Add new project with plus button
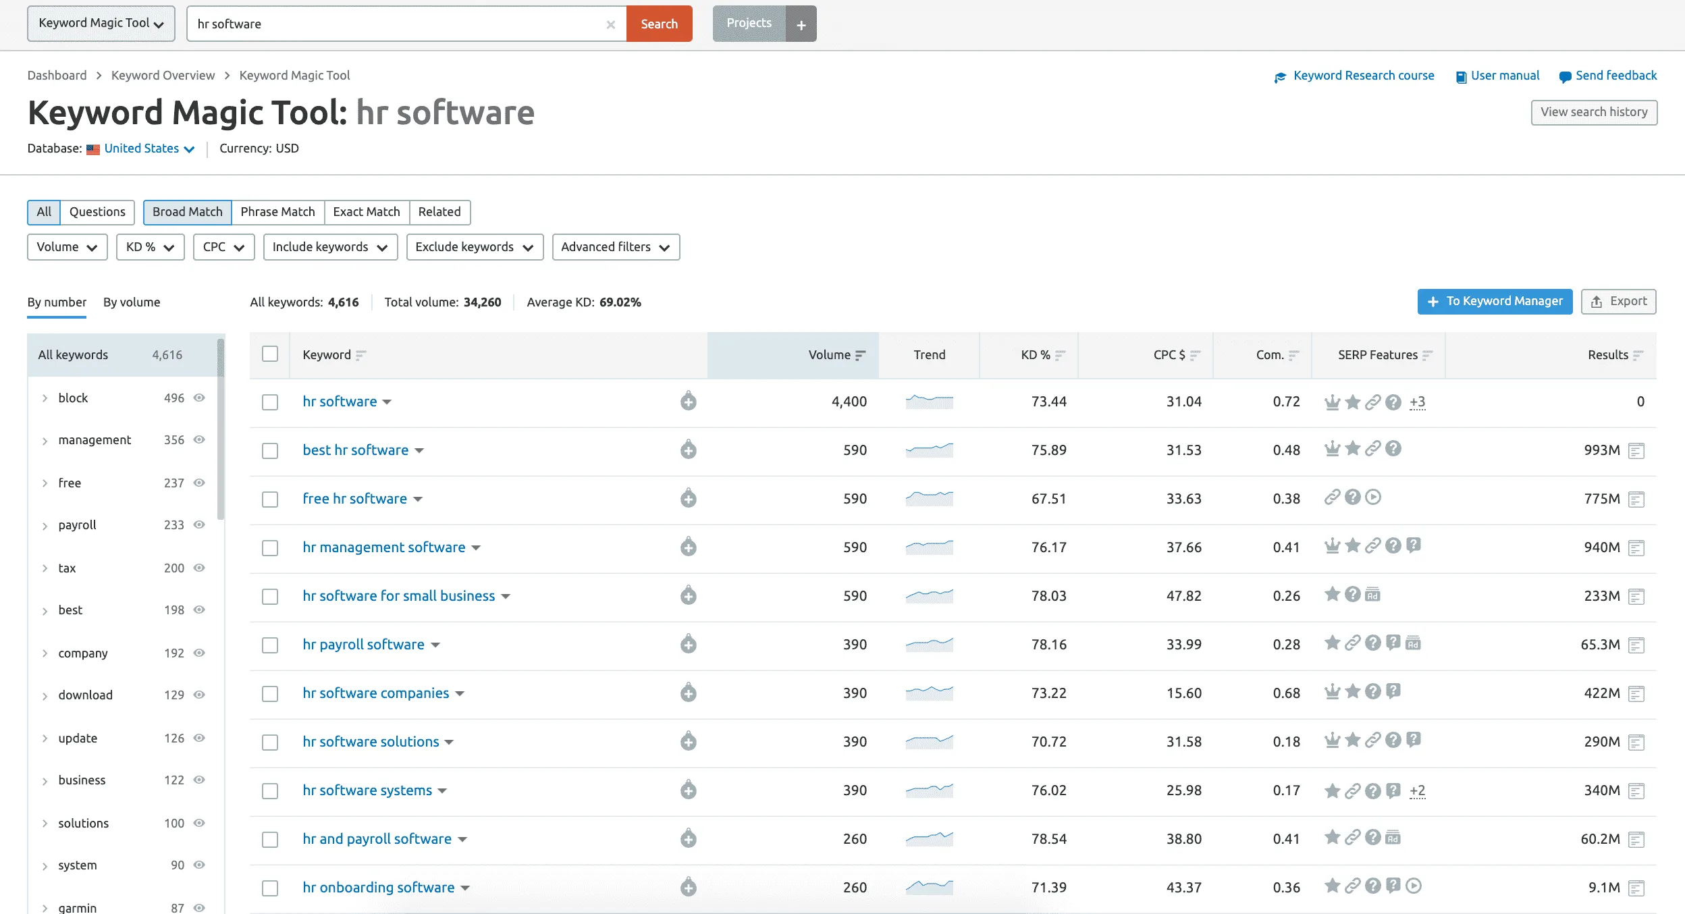Viewport: 1685px width, 914px height. tap(801, 24)
